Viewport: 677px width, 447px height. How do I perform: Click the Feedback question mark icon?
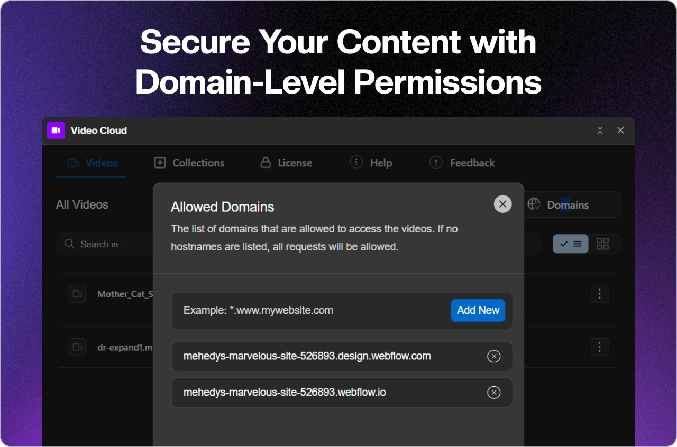point(435,163)
